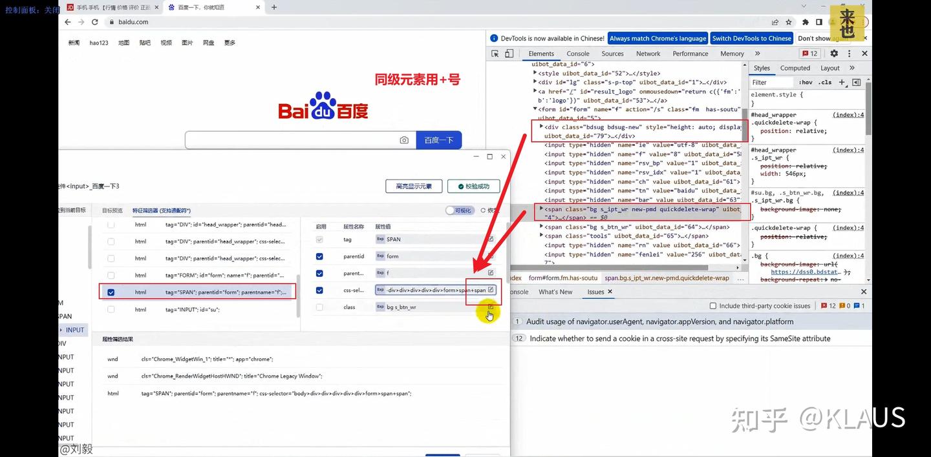Click the Baidu logo image
The image size is (931, 457).
point(323,106)
